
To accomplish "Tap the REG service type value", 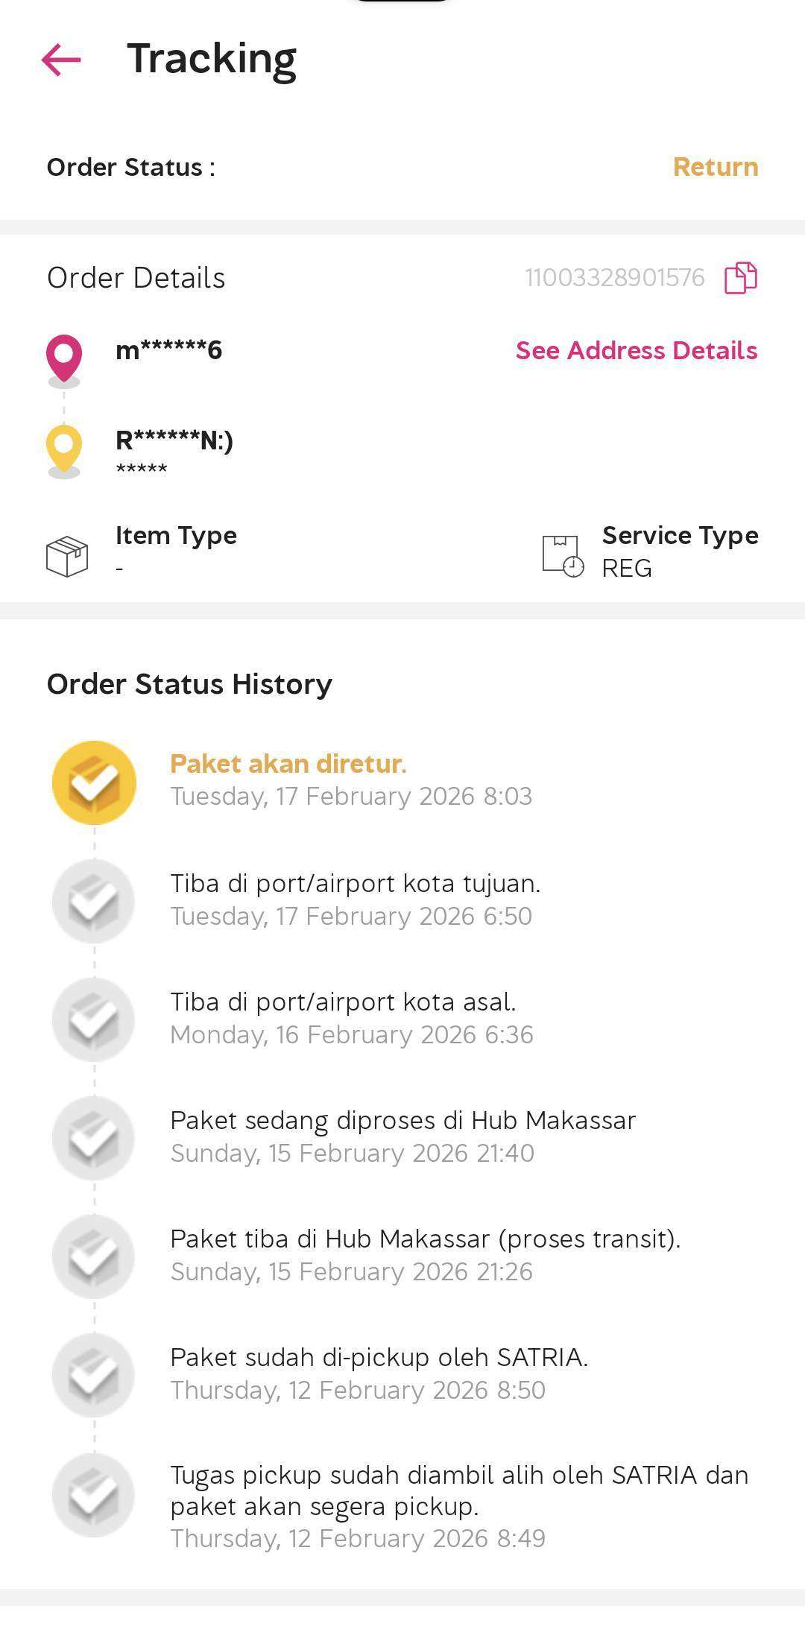I will [x=627, y=569].
